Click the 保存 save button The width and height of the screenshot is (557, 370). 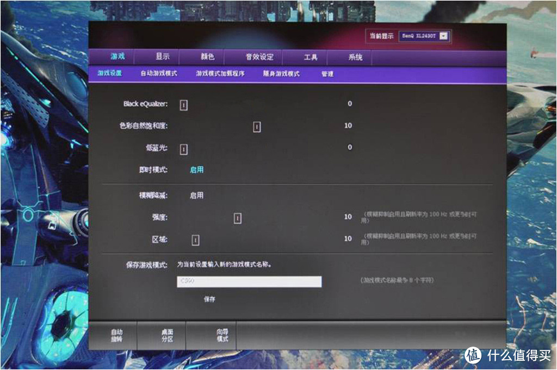pyautogui.click(x=209, y=298)
